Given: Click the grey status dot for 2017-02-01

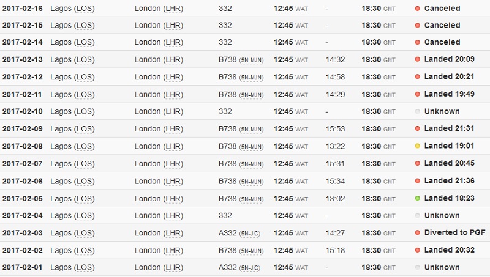Looking at the screenshot, I should (417, 267).
